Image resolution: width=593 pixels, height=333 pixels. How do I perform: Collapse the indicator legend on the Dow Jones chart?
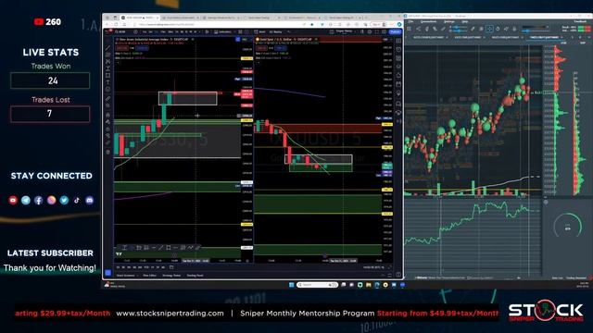coord(118,63)
